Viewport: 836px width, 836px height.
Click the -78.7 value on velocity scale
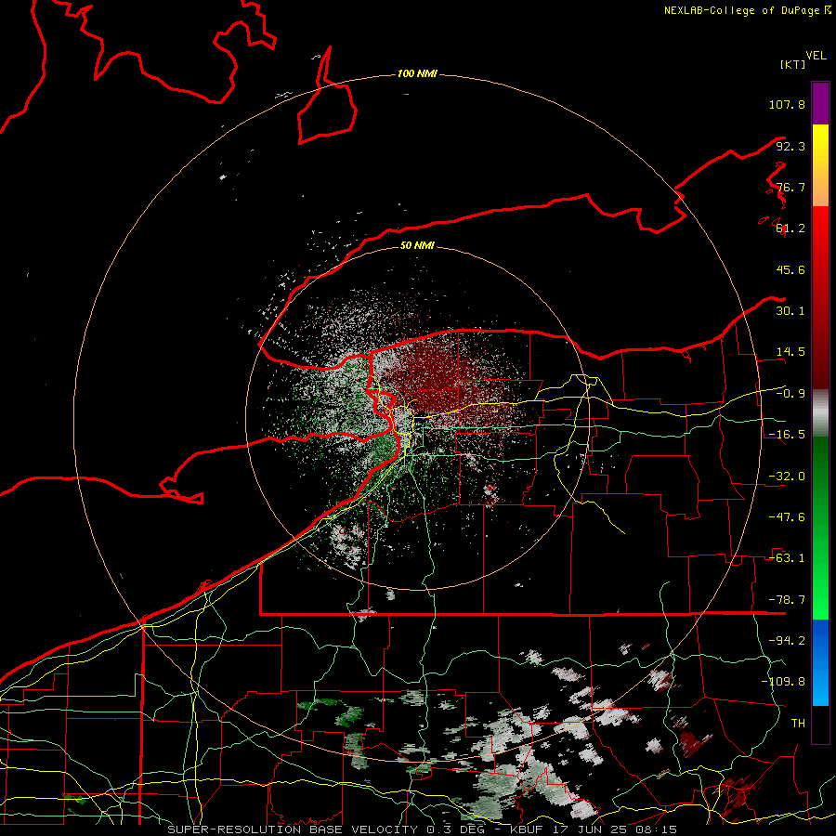[x=787, y=600]
